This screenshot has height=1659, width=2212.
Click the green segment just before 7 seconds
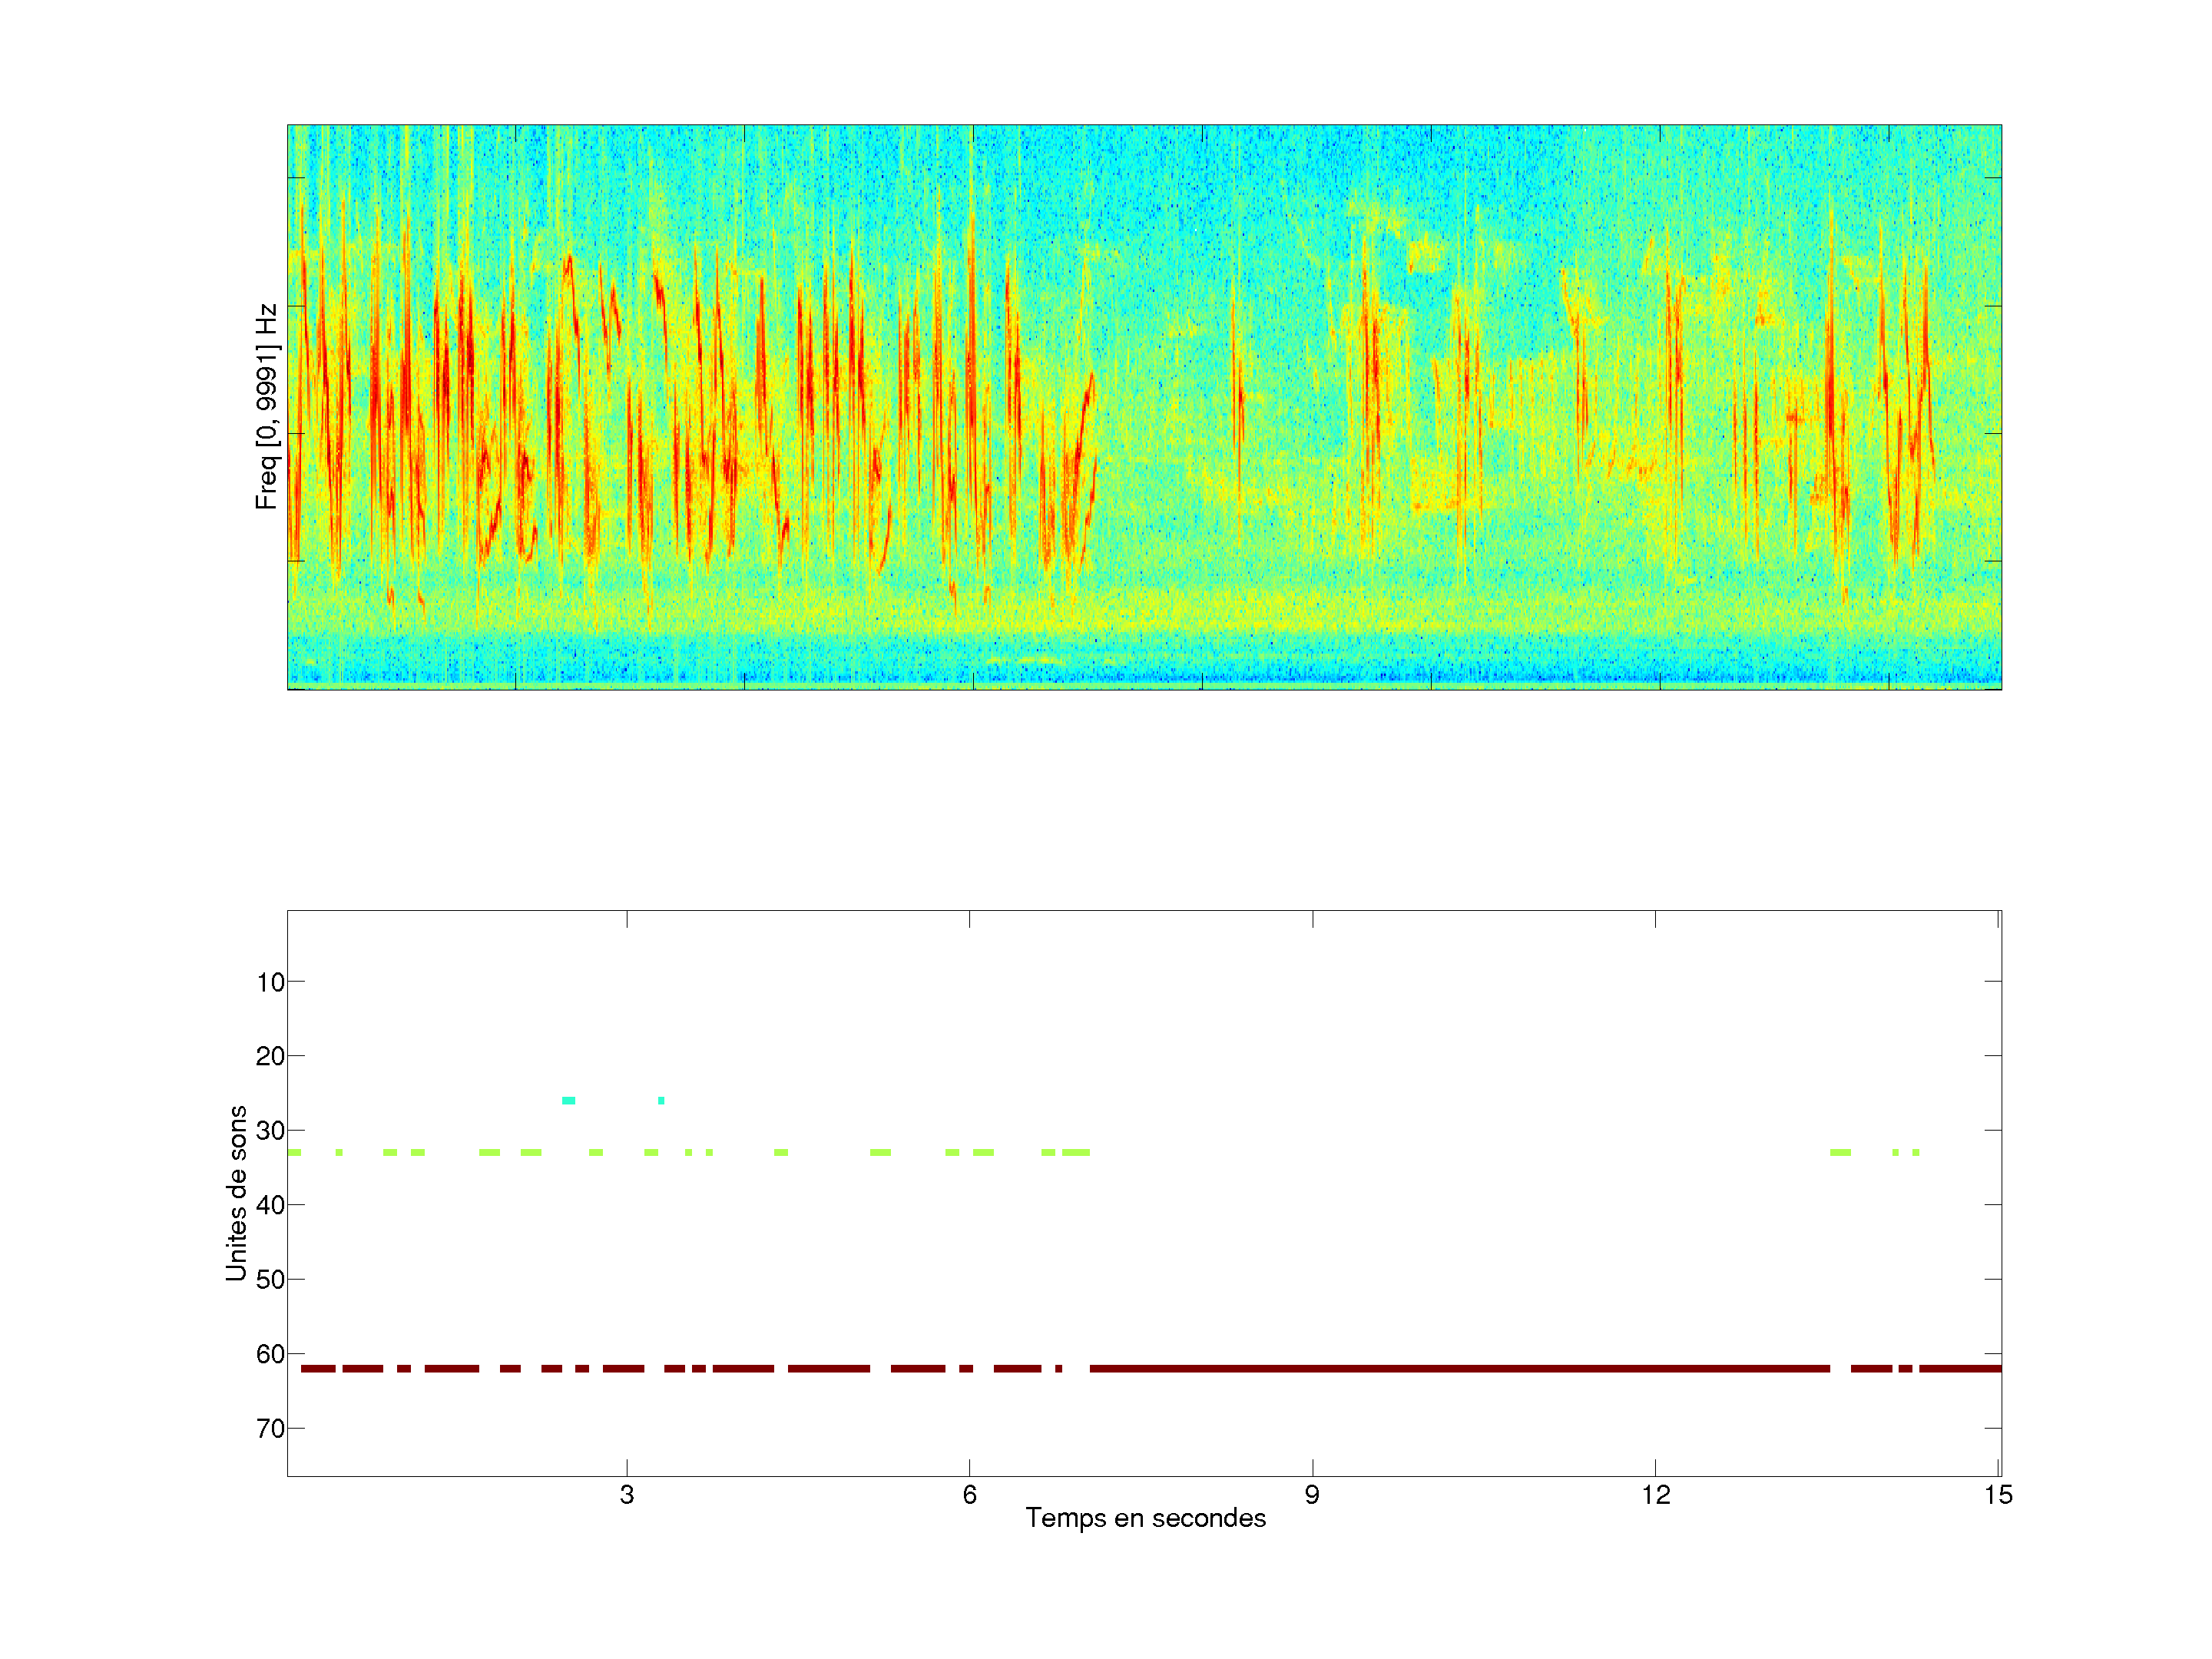[x=1075, y=1152]
